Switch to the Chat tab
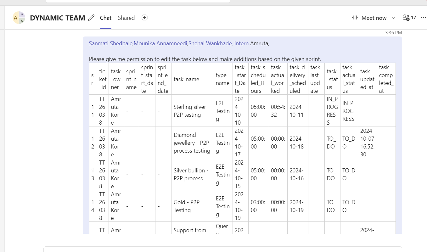The image size is (427, 252). (x=106, y=18)
